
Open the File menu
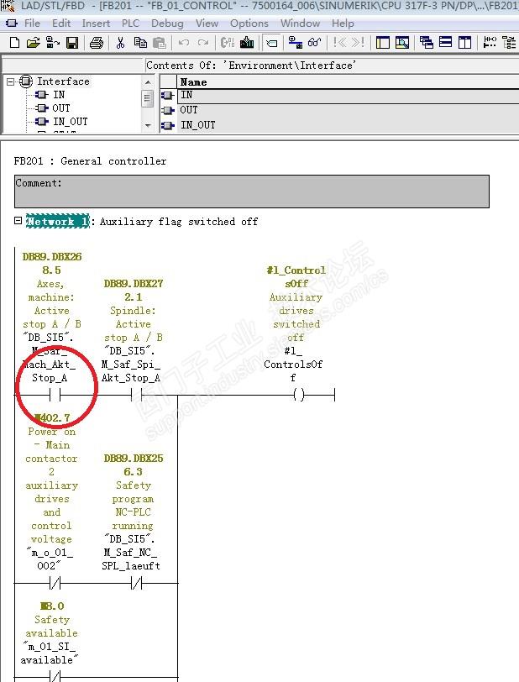(x=32, y=23)
